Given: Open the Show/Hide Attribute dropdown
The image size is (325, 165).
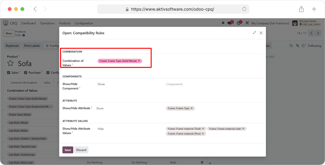Looking at the screenshot, I should (x=127, y=109).
